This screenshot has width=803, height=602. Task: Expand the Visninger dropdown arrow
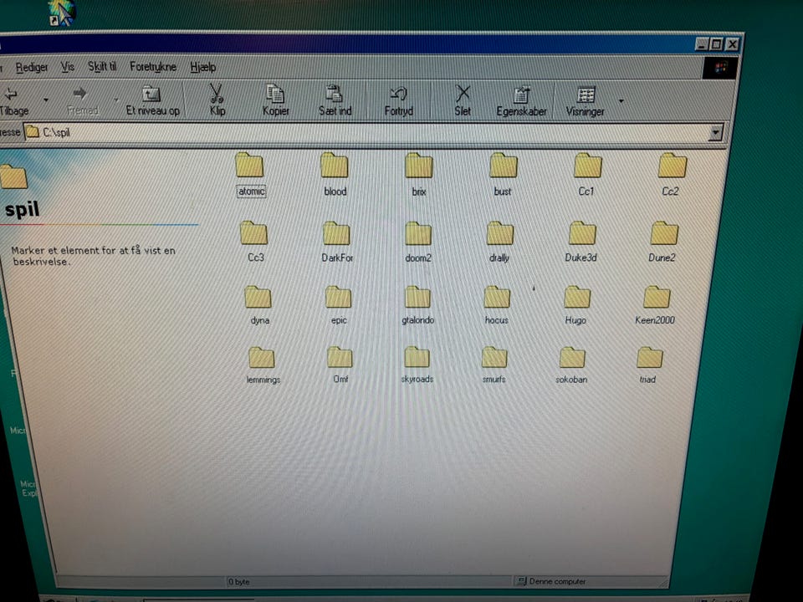click(x=621, y=101)
